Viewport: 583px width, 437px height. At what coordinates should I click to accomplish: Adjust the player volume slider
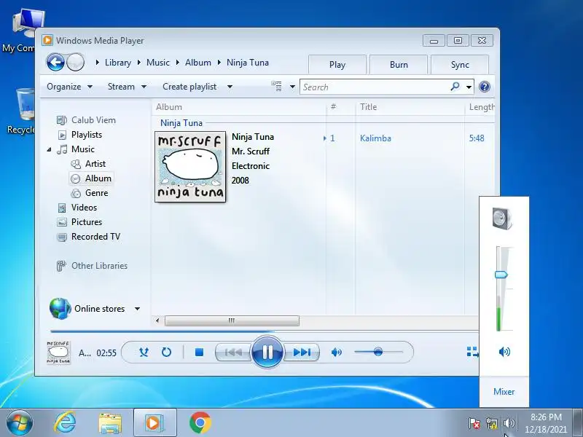click(378, 352)
